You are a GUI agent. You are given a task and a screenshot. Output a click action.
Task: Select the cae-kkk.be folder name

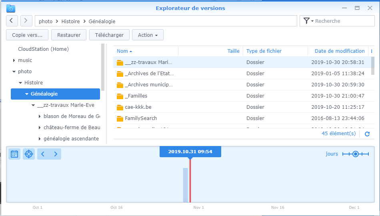point(138,107)
